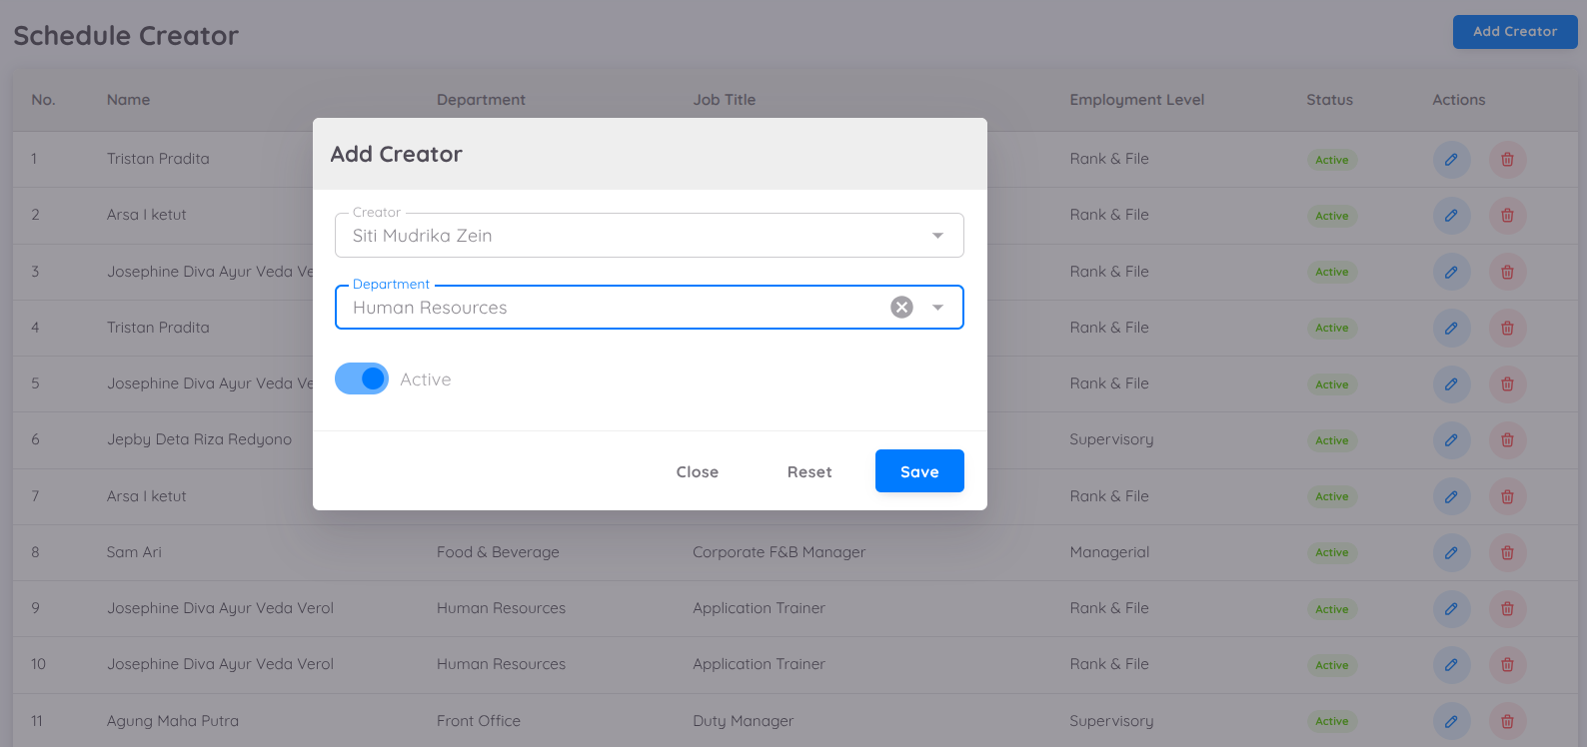Delete row 9 using trash icon
This screenshot has width=1587, height=747.
pos(1507,609)
